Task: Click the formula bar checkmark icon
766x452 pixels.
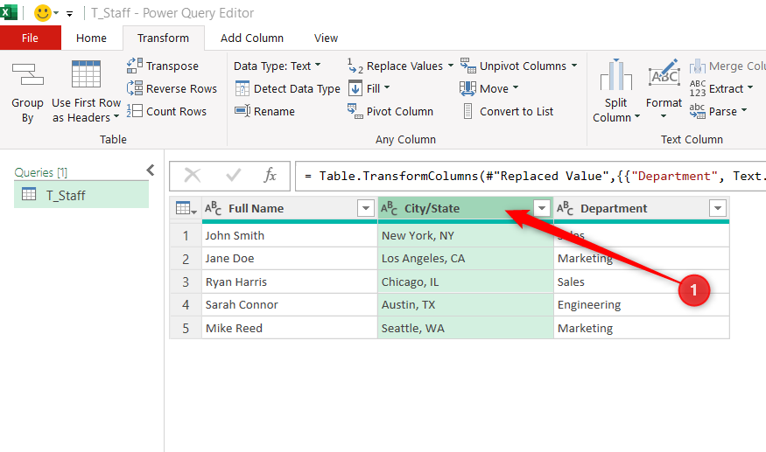Action: click(x=234, y=175)
